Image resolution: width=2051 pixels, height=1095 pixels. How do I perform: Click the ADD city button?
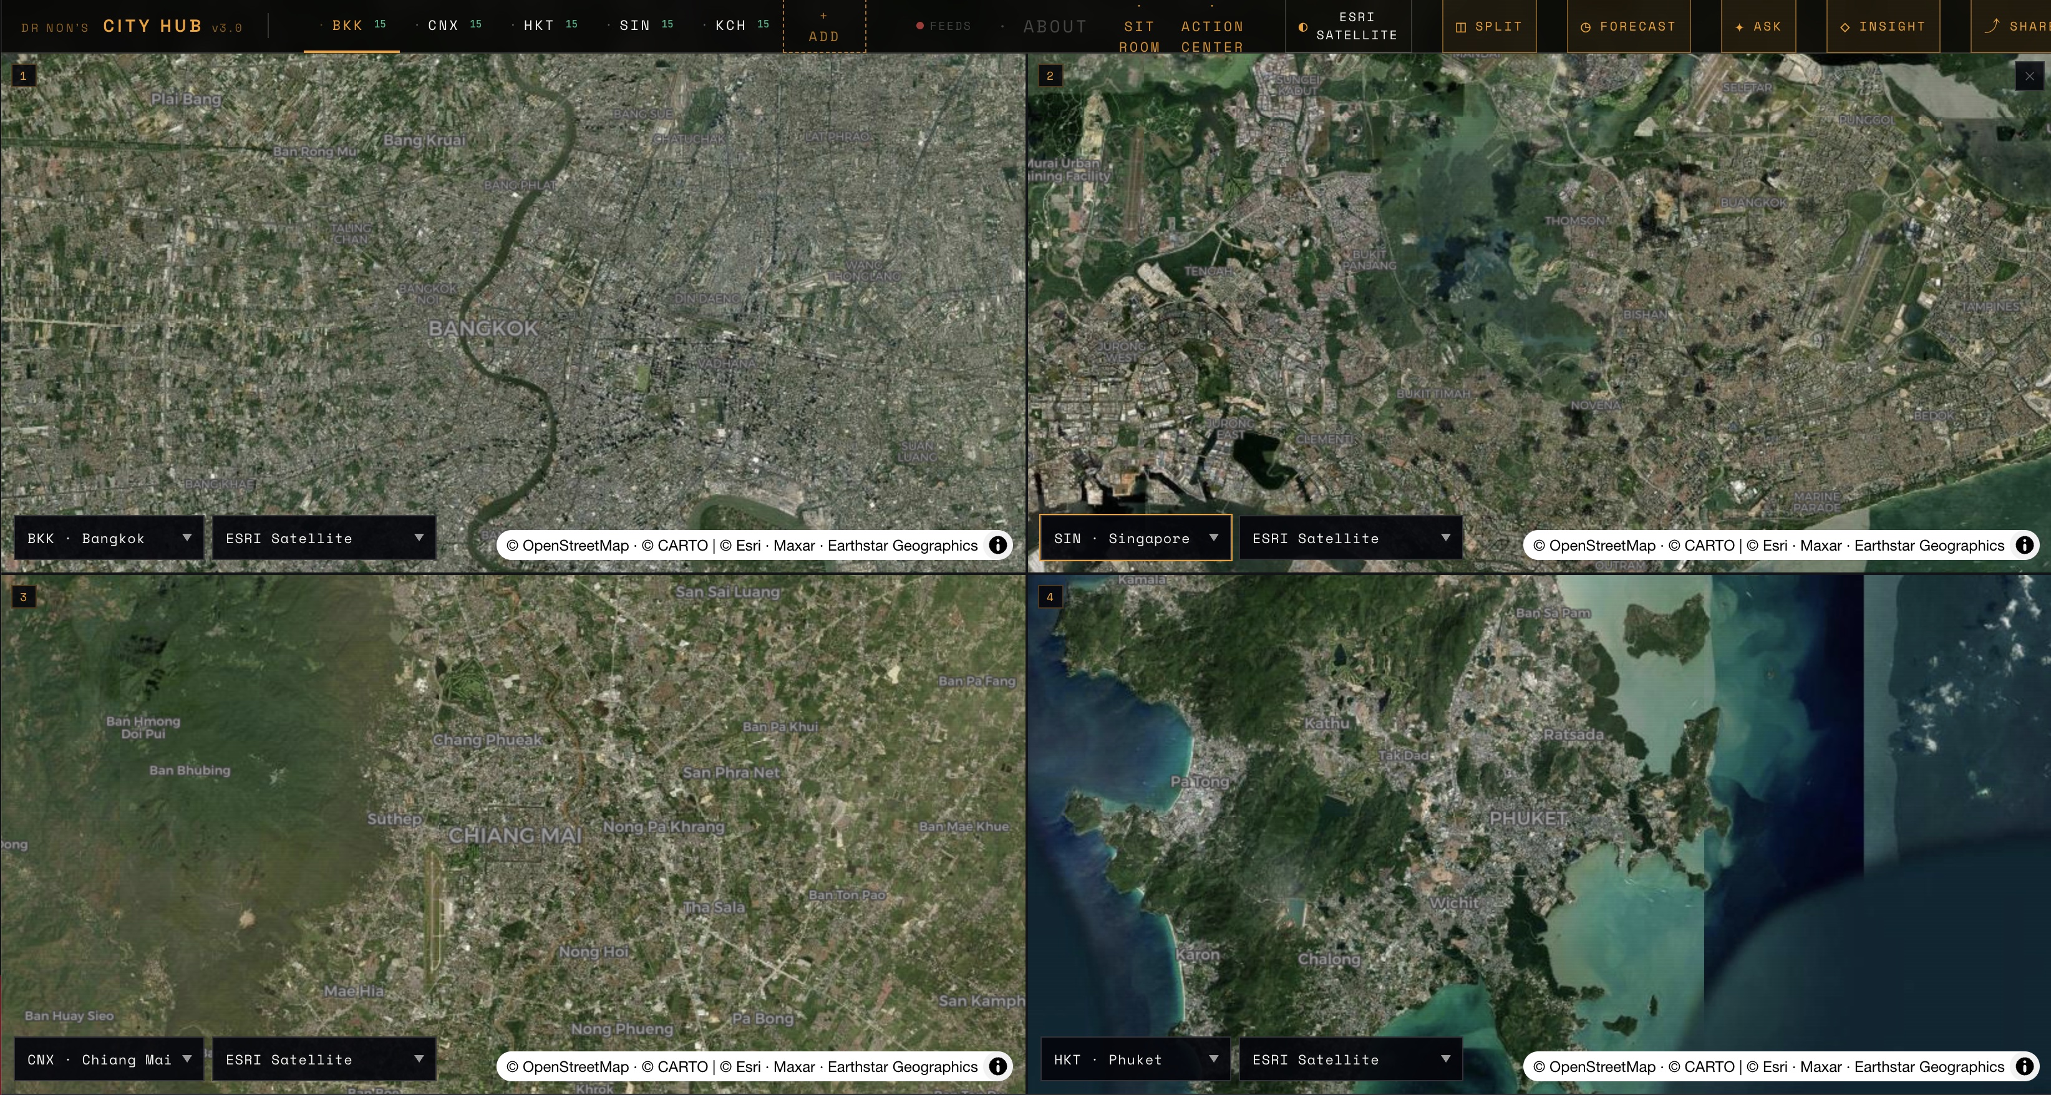[824, 26]
